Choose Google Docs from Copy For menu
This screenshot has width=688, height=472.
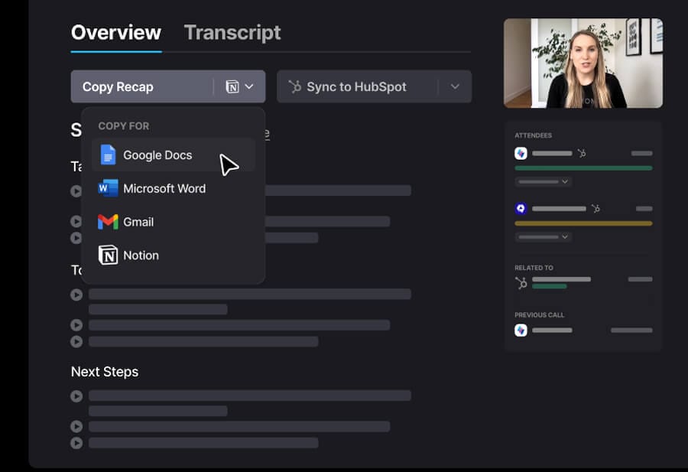[174, 155]
